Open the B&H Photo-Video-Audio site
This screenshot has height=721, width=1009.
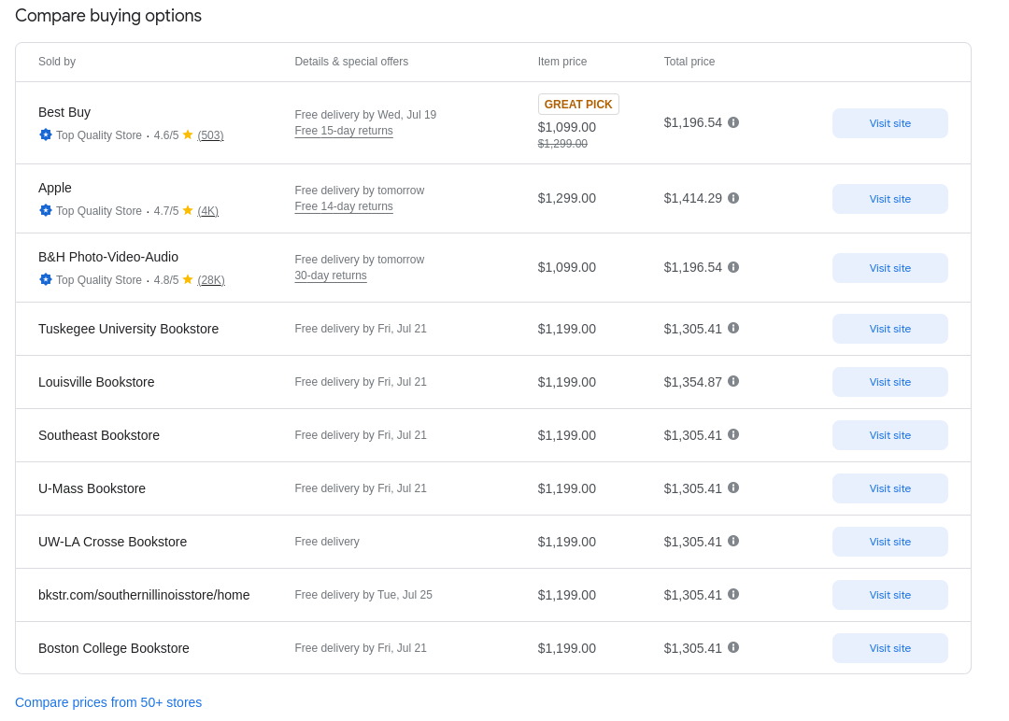tap(890, 267)
